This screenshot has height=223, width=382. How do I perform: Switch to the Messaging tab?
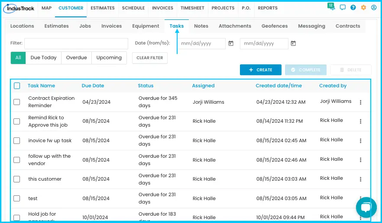311,26
